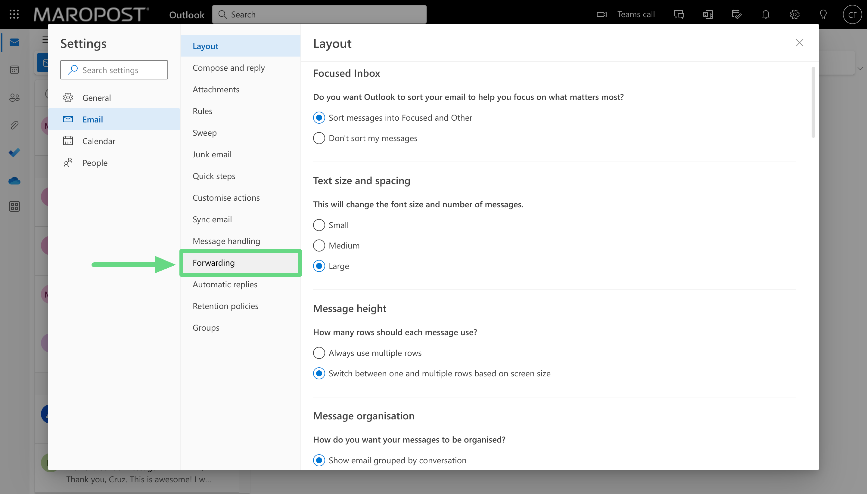Open the notifications bell icon

click(766, 14)
